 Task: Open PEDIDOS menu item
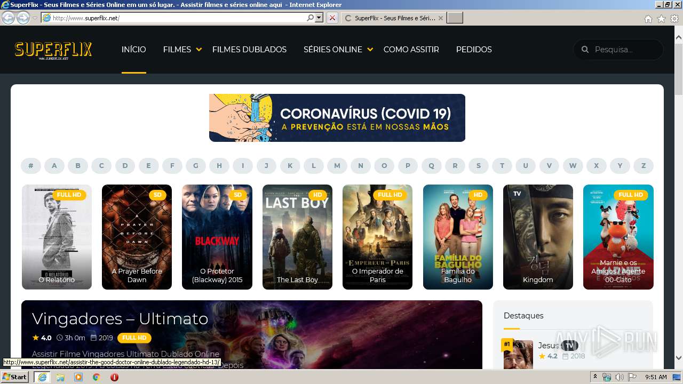pyautogui.click(x=474, y=50)
